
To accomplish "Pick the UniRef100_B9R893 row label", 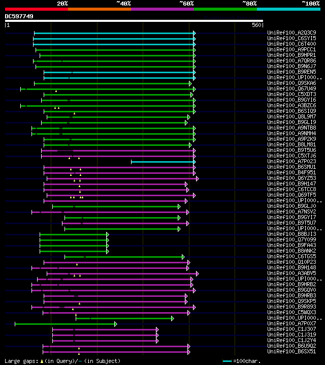I will (x=291, y=307).
